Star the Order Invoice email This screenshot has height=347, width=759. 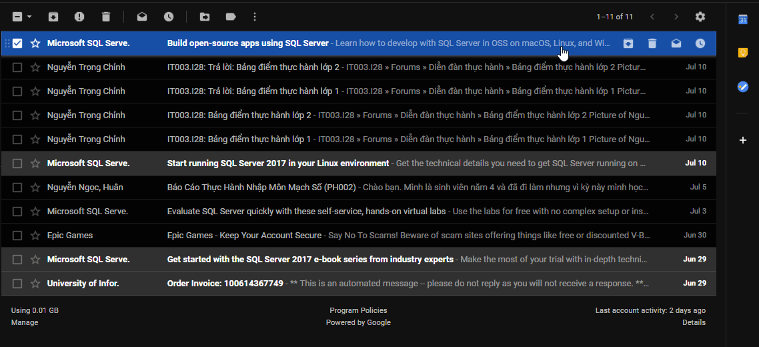point(35,284)
